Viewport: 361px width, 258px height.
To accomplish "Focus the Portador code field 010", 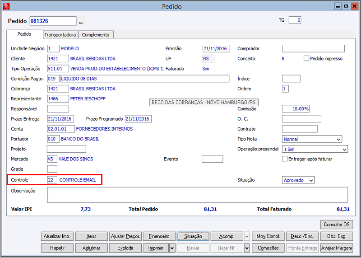I will click(x=53, y=139).
